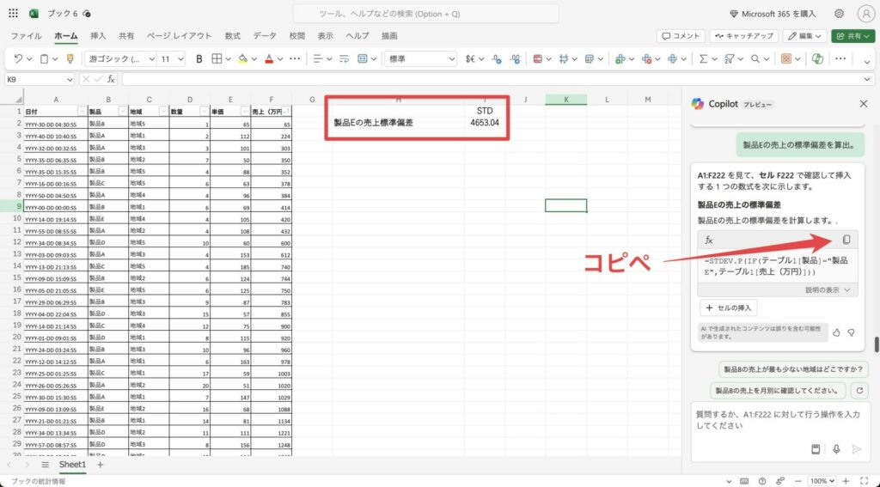The width and height of the screenshot is (880, 487).
Task: Apply the red font color
Action: point(269,59)
